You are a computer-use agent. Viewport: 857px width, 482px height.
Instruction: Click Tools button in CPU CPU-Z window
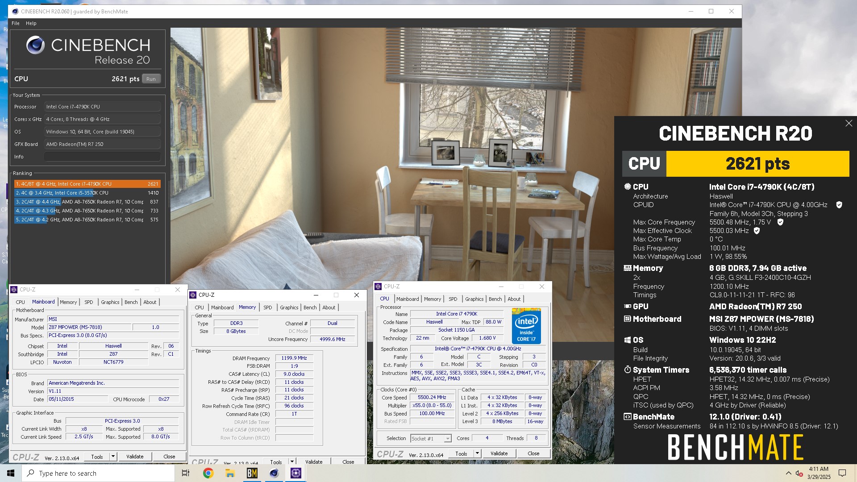461,453
